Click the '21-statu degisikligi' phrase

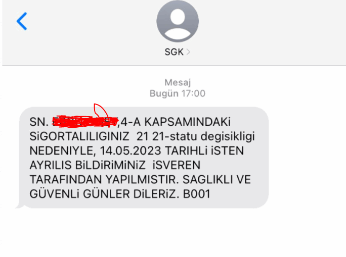tap(203, 136)
